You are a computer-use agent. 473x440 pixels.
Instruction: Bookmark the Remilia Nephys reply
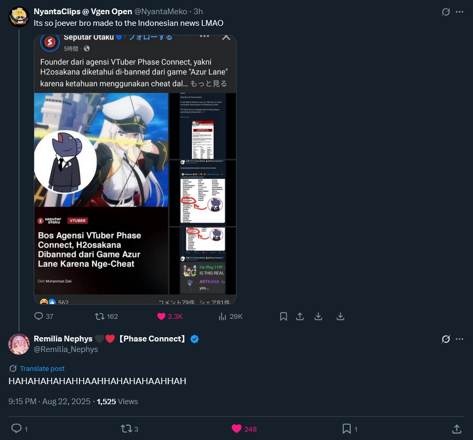347,429
